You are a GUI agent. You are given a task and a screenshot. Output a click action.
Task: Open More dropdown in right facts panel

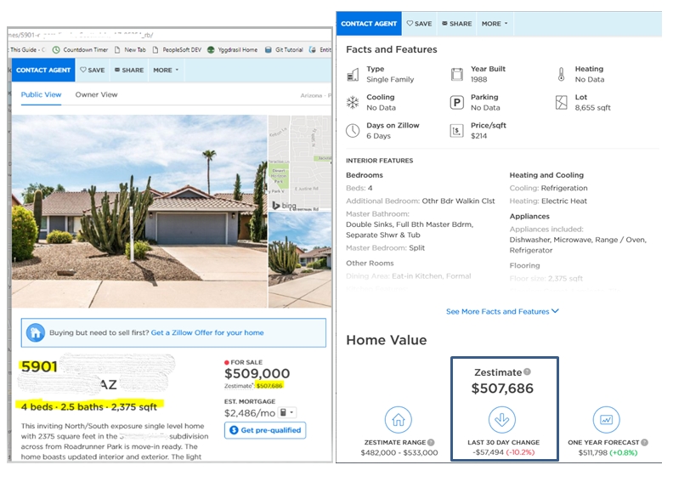(x=495, y=24)
